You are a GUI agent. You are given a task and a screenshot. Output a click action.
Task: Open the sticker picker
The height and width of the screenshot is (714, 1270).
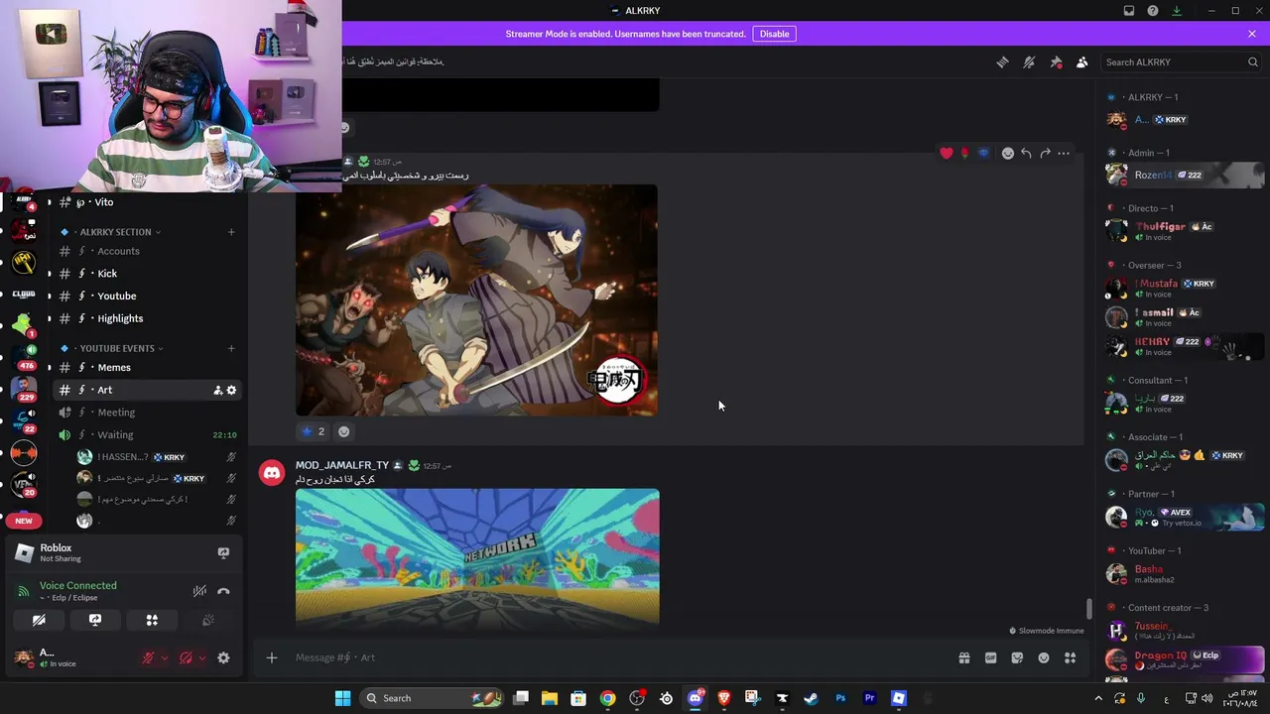tap(1017, 657)
